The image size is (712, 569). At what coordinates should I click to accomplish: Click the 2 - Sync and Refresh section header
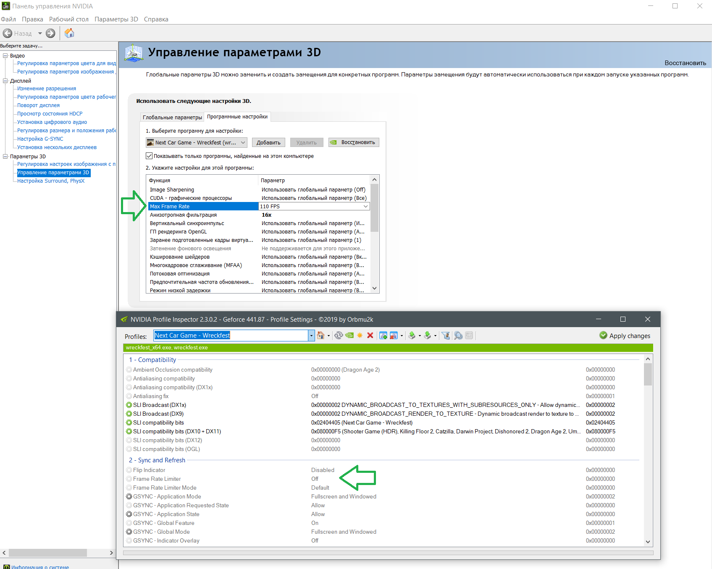(x=157, y=460)
